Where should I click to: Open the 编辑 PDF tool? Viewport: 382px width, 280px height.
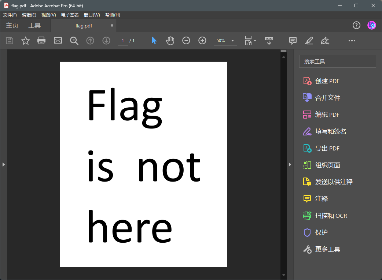pyautogui.click(x=327, y=115)
